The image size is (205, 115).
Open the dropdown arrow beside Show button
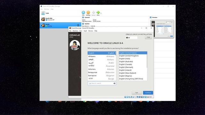pyautogui.click(x=101, y=13)
